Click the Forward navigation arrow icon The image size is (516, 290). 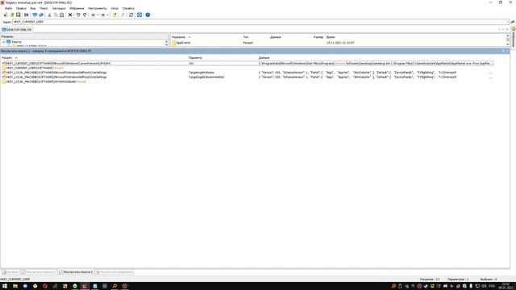tap(103, 14)
